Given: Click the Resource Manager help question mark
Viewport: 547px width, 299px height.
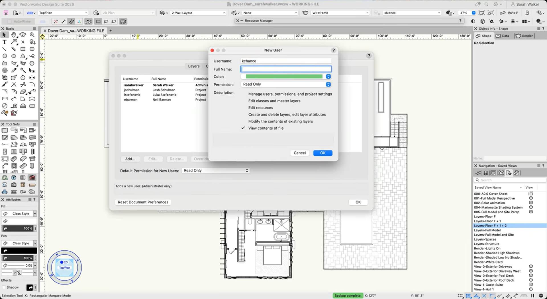Looking at the screenshot, I should 460,21.
